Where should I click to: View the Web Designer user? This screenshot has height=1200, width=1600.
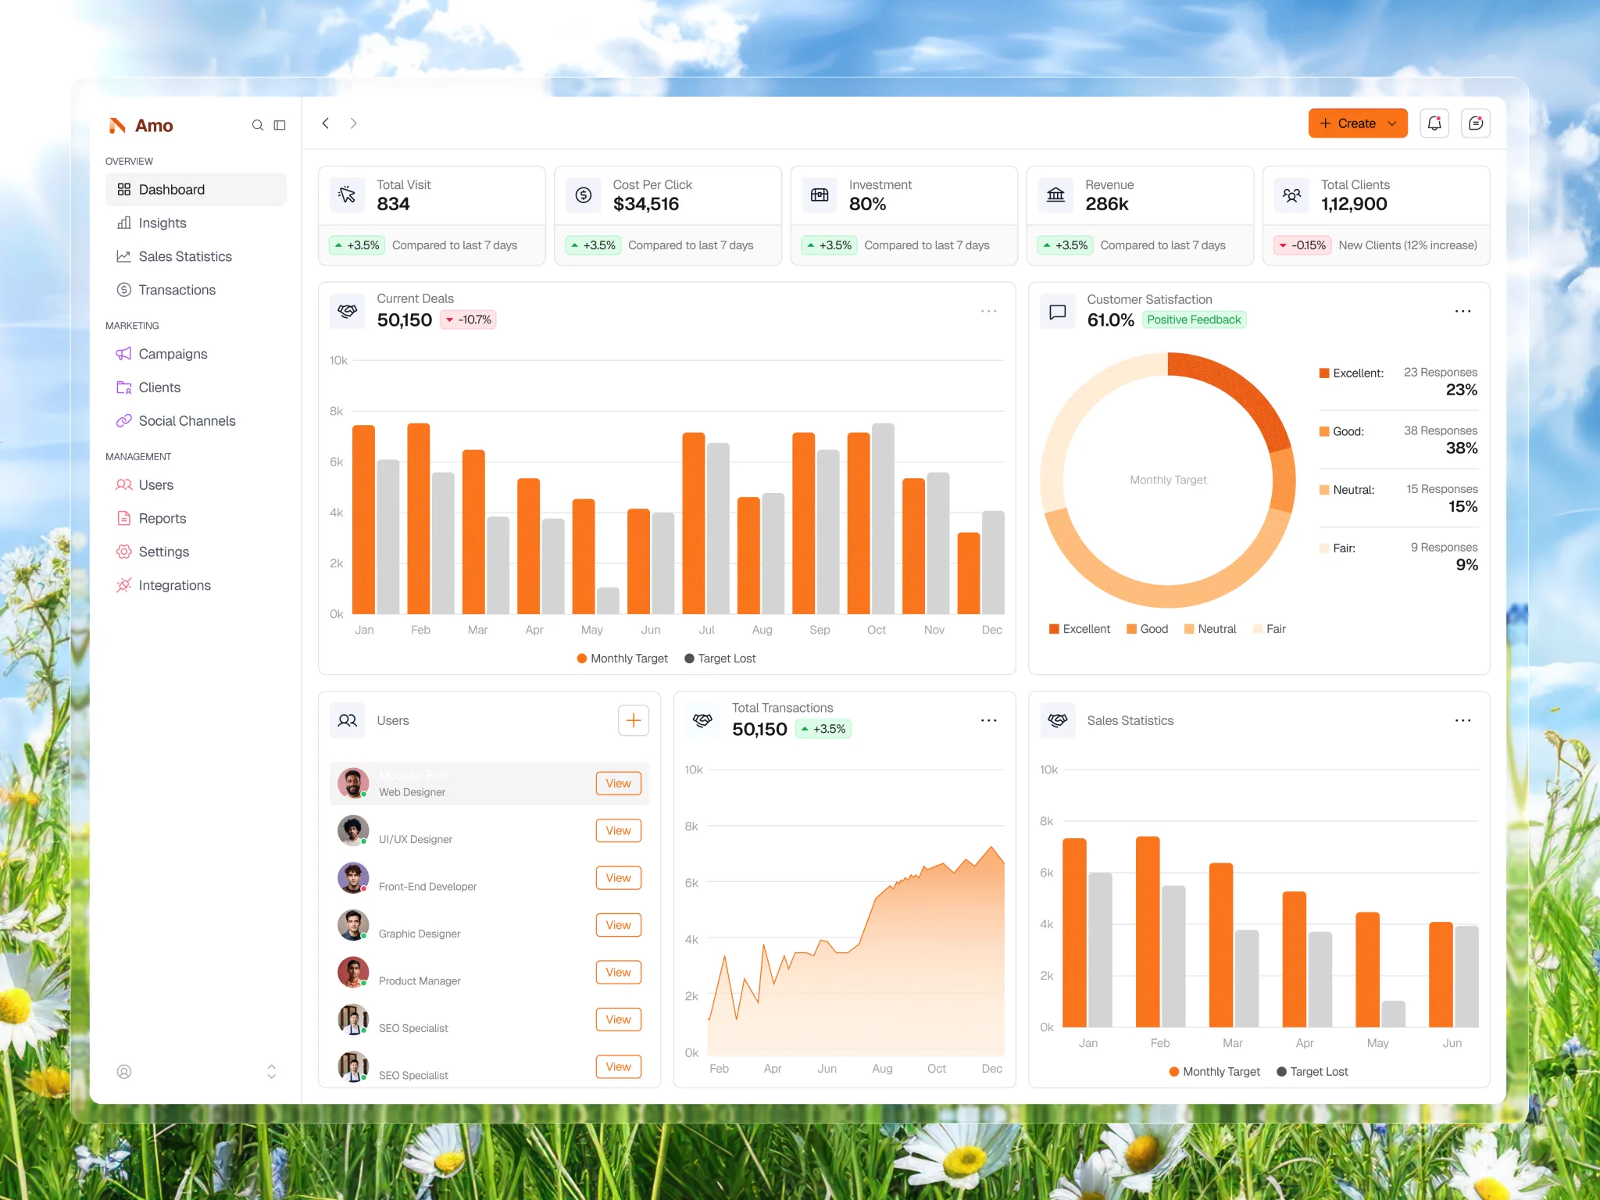[x=619, y=784]
